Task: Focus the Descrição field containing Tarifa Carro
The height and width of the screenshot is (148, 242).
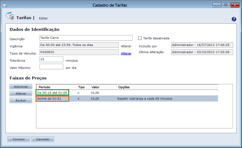Action: point(86,38)
